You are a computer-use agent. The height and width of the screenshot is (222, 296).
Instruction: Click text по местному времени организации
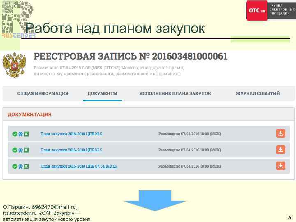(x=74, y=74)
